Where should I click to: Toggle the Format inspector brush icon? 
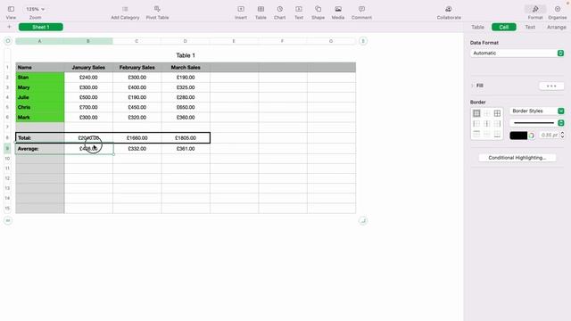coord(535,9)
